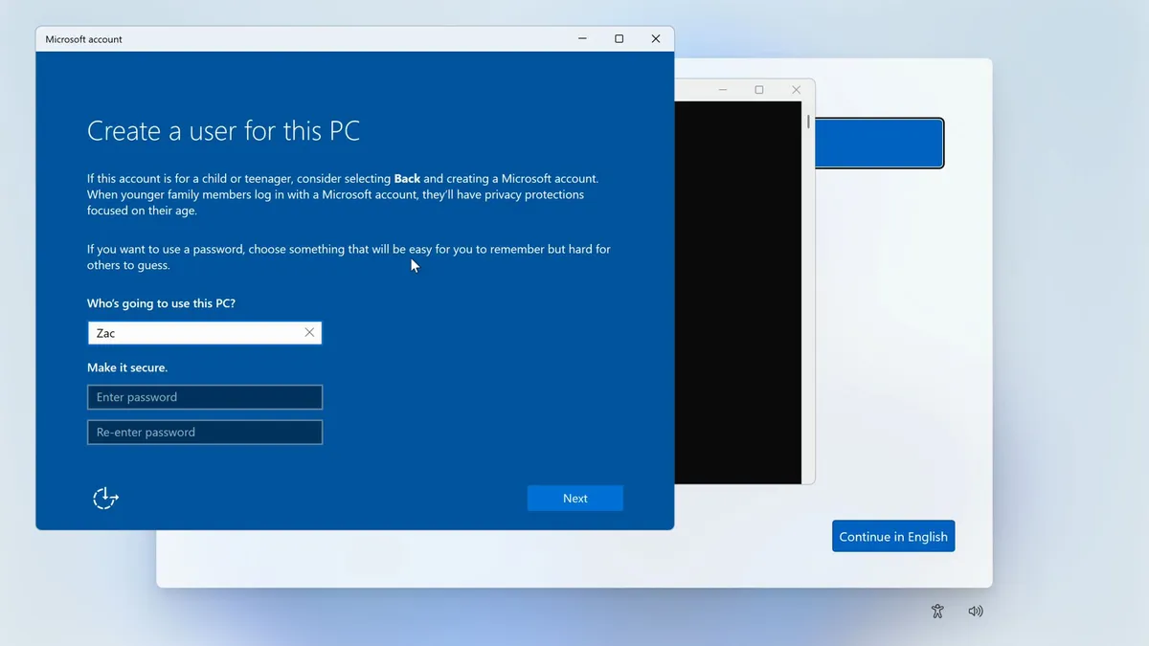This screenshot has height=646, width=1149.
Task: Click inside the Re-enter password field
Action: click(x=204, y=432)
